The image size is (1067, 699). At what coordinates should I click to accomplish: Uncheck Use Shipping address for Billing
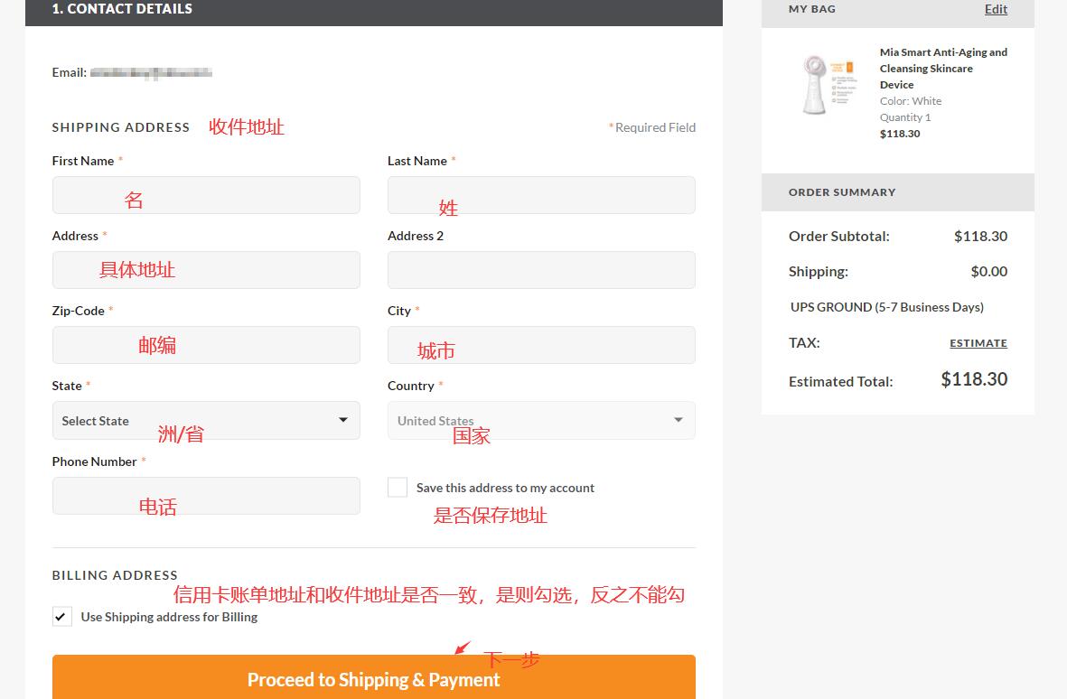[x=62, y=617]
